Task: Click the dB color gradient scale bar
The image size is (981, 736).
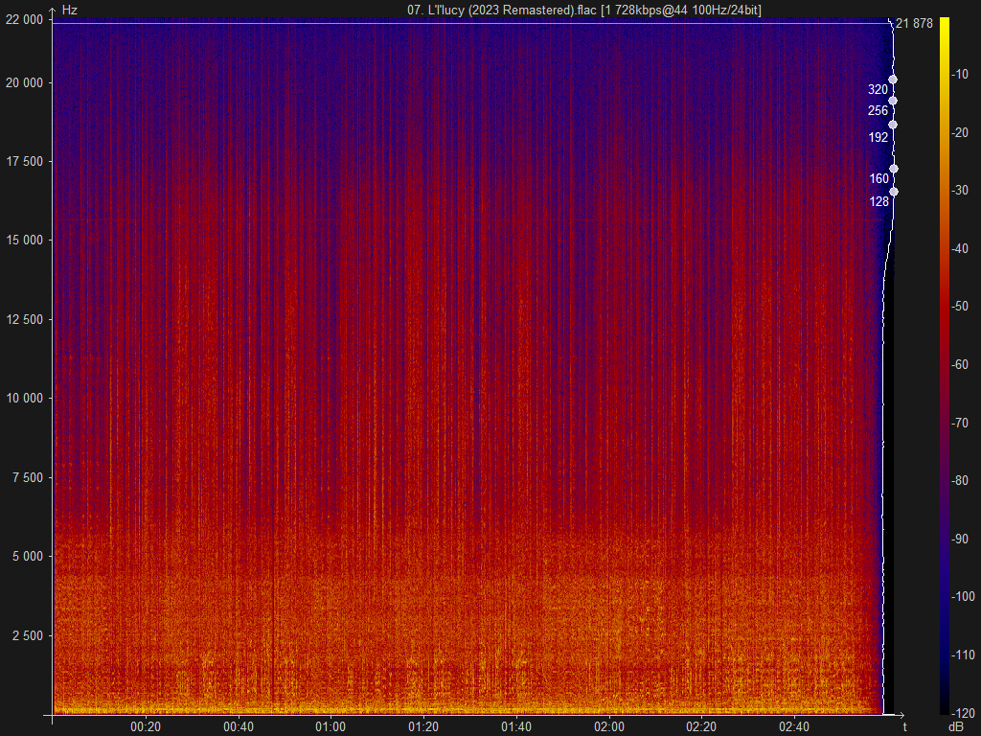Action: click(944, 366)
